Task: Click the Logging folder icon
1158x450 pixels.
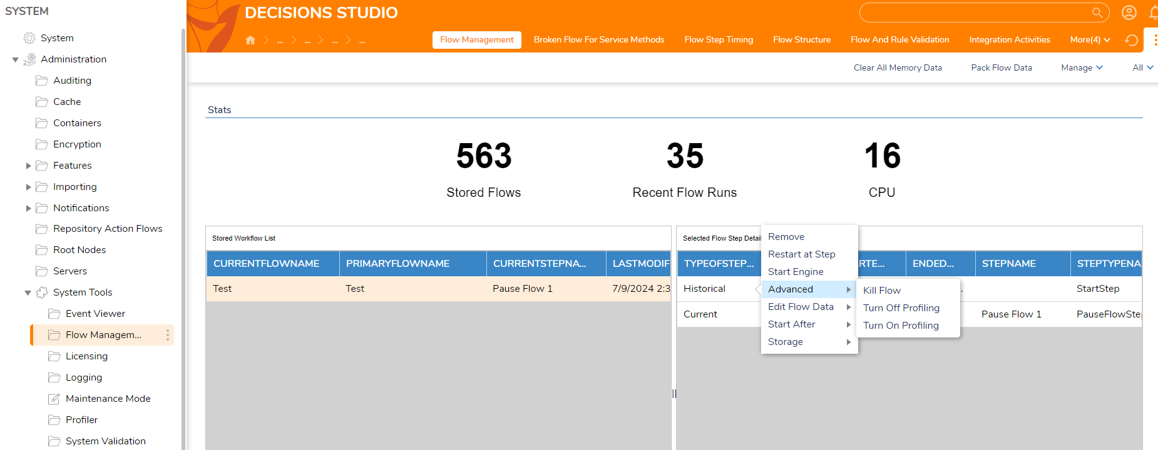Action: click(54, 377)
